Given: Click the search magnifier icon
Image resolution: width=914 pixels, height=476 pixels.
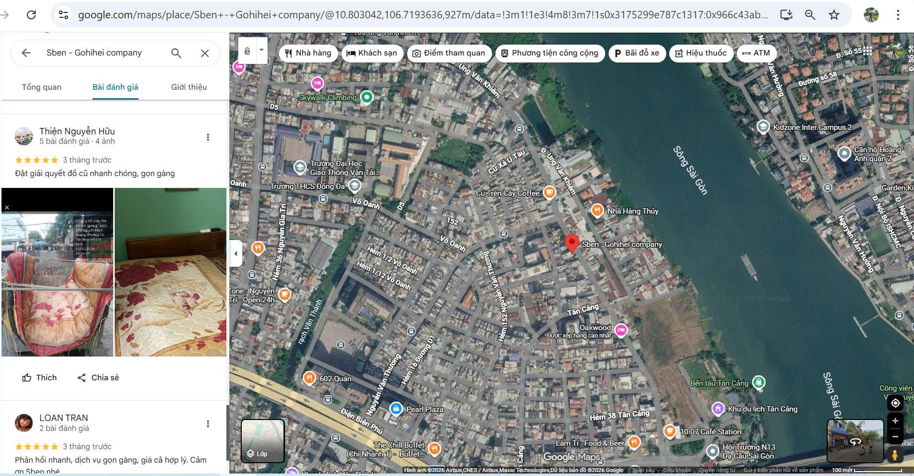Looking at the screenshot, I should [x=176, y=53].
